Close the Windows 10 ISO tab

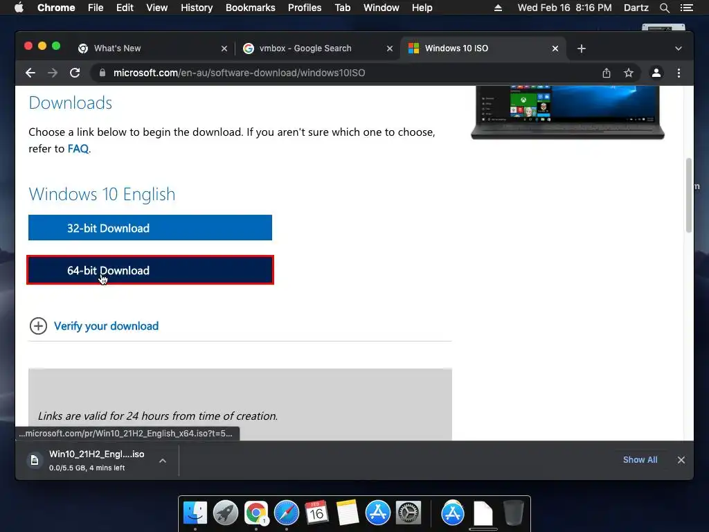point(555,48)
